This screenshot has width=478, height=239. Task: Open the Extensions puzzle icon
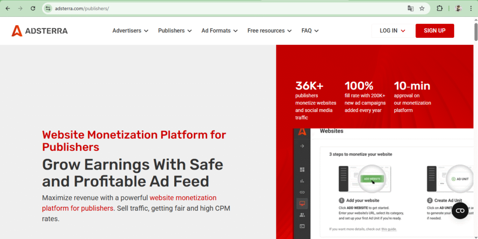click(439, 8)
